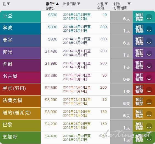Click the smiley icon in the 首爾 row
The width and height of the screenshot is (155, 144).
[x=149, y=66]
